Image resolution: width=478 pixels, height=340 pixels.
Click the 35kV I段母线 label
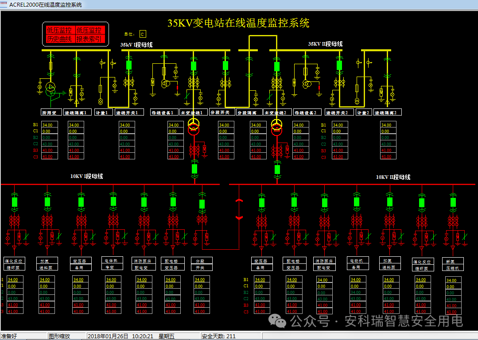136,44
